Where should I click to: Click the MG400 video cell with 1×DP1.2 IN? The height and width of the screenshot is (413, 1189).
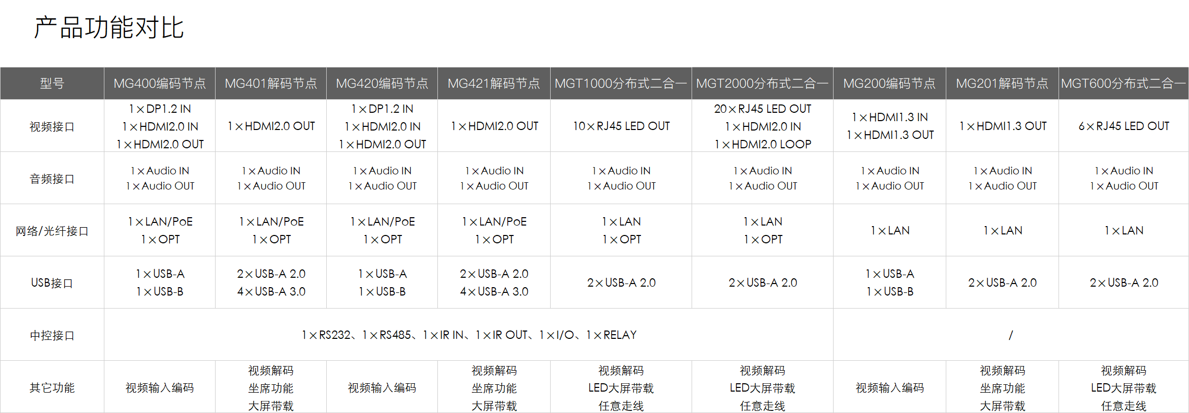click(160, 126)
